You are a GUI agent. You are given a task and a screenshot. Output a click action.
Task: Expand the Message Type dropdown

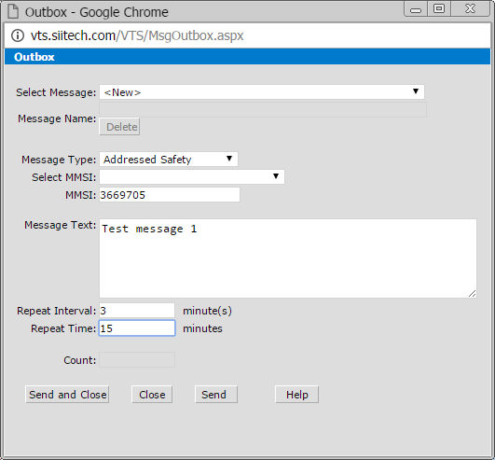click(x=169, y=160)
